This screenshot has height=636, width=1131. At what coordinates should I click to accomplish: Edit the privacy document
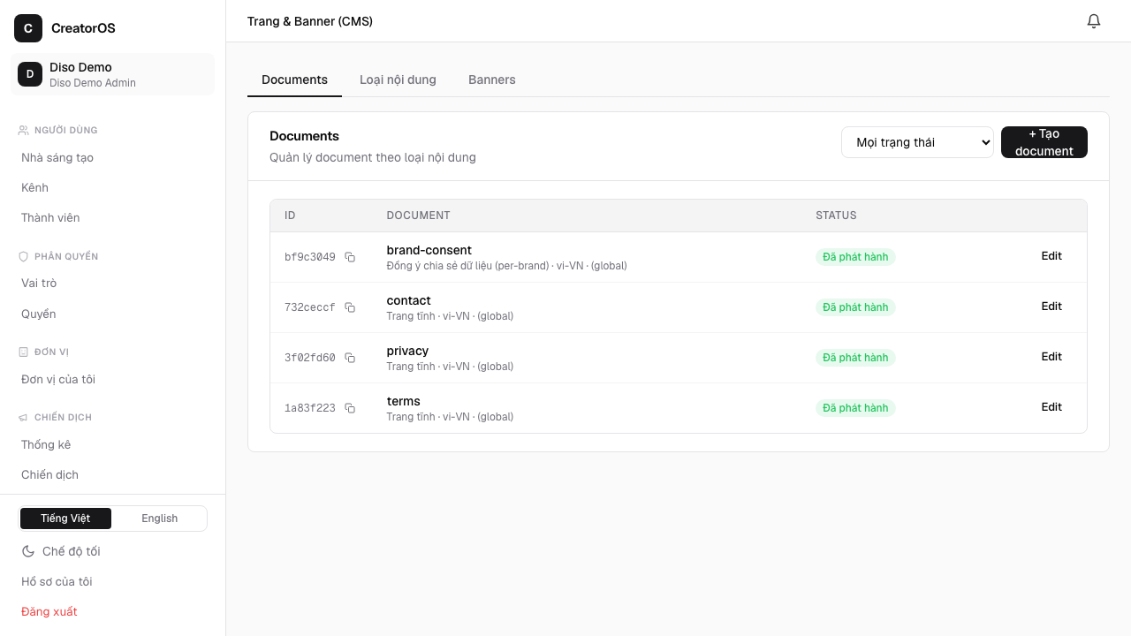(x=1051, y=357)
